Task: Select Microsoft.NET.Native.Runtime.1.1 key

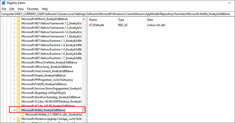Action: coord(51,41)
